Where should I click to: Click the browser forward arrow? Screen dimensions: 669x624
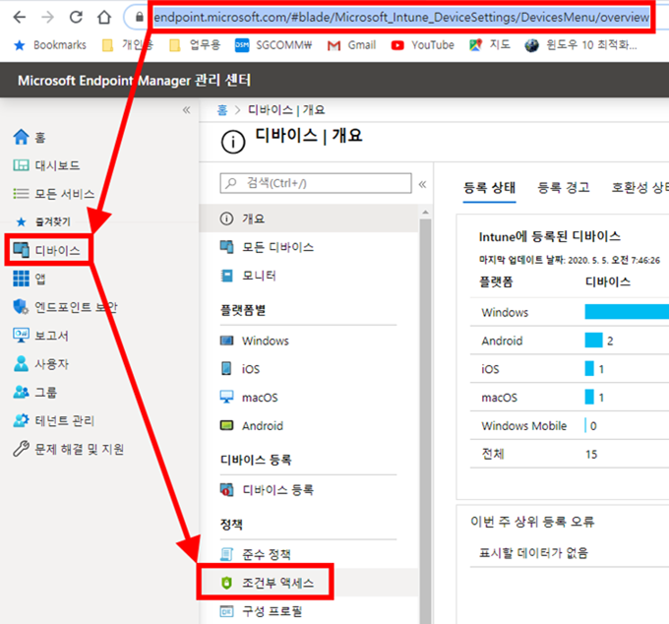pos(48,18)
